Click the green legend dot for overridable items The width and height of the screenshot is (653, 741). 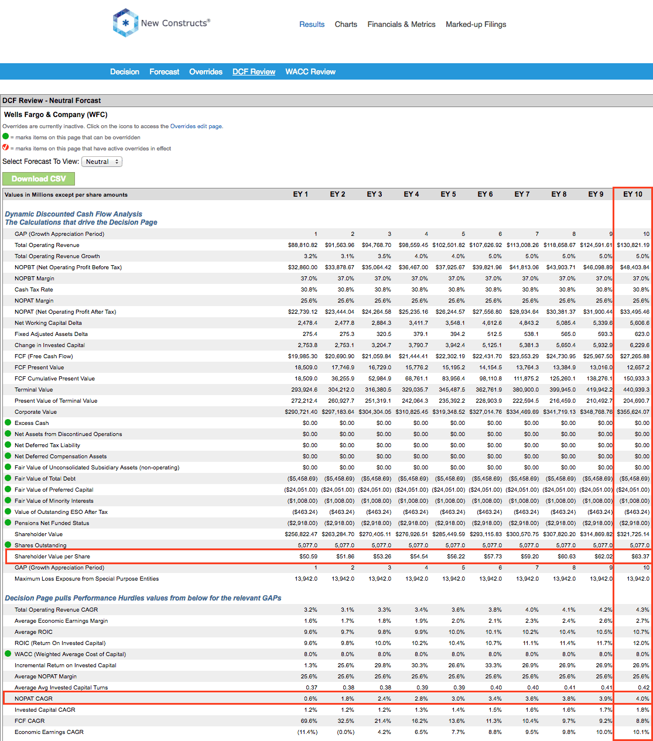[6, 136]
